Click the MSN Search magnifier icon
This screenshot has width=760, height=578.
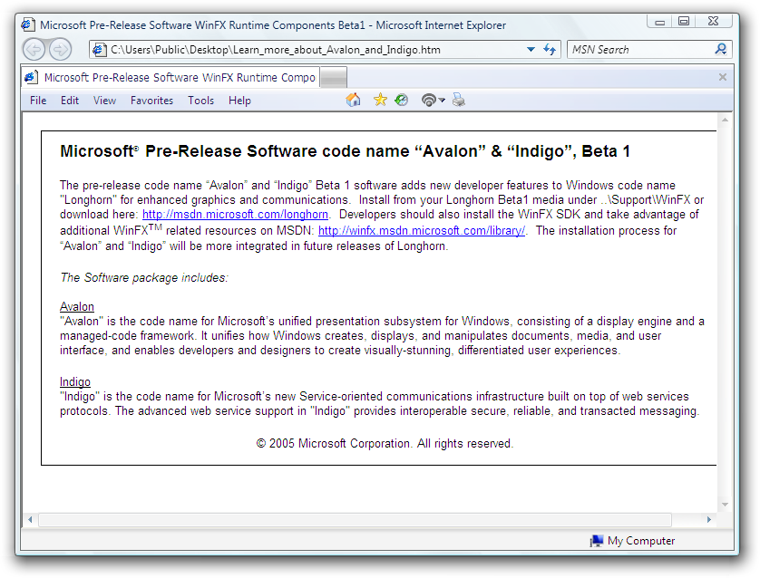tap(721, 49)
